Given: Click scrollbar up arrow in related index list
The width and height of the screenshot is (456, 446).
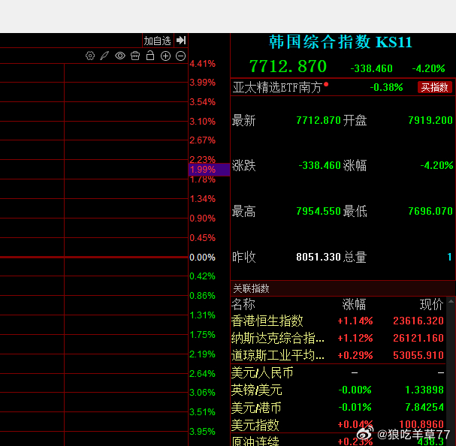Looking at the screenshot, I should [451, 302].
